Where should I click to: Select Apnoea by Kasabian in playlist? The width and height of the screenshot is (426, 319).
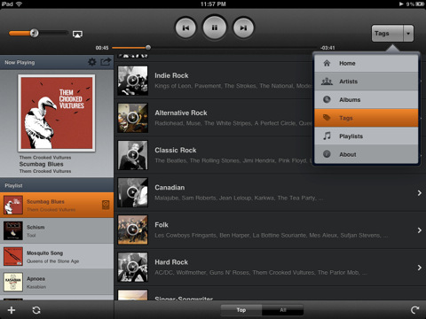57,282
